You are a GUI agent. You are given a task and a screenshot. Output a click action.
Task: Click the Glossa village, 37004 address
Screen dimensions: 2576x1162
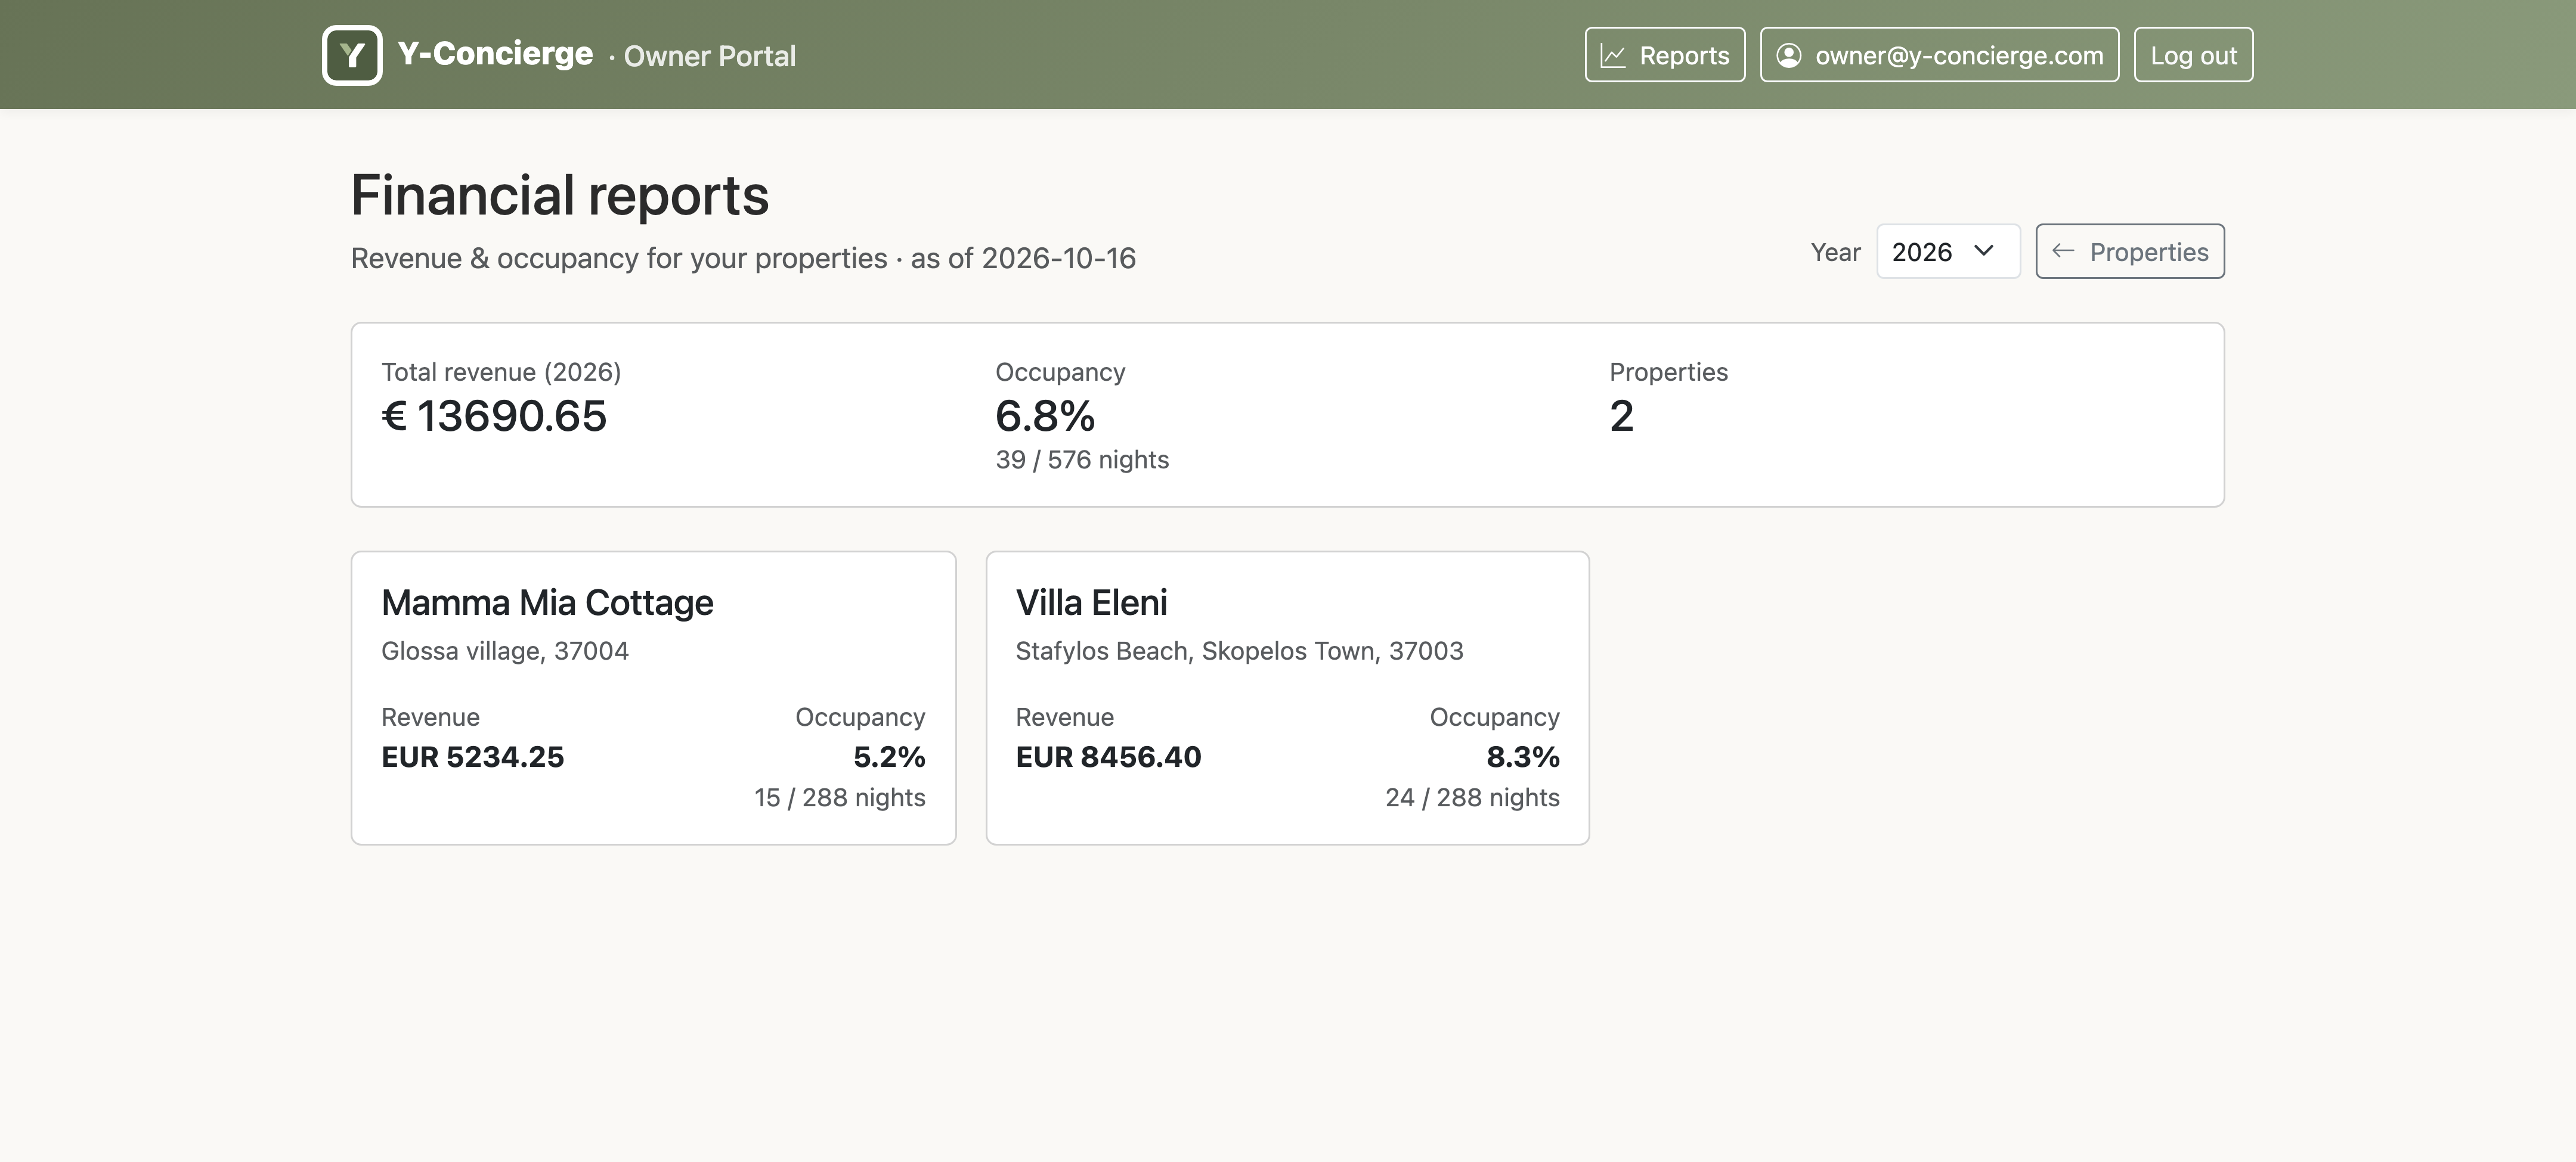point(505,651)
